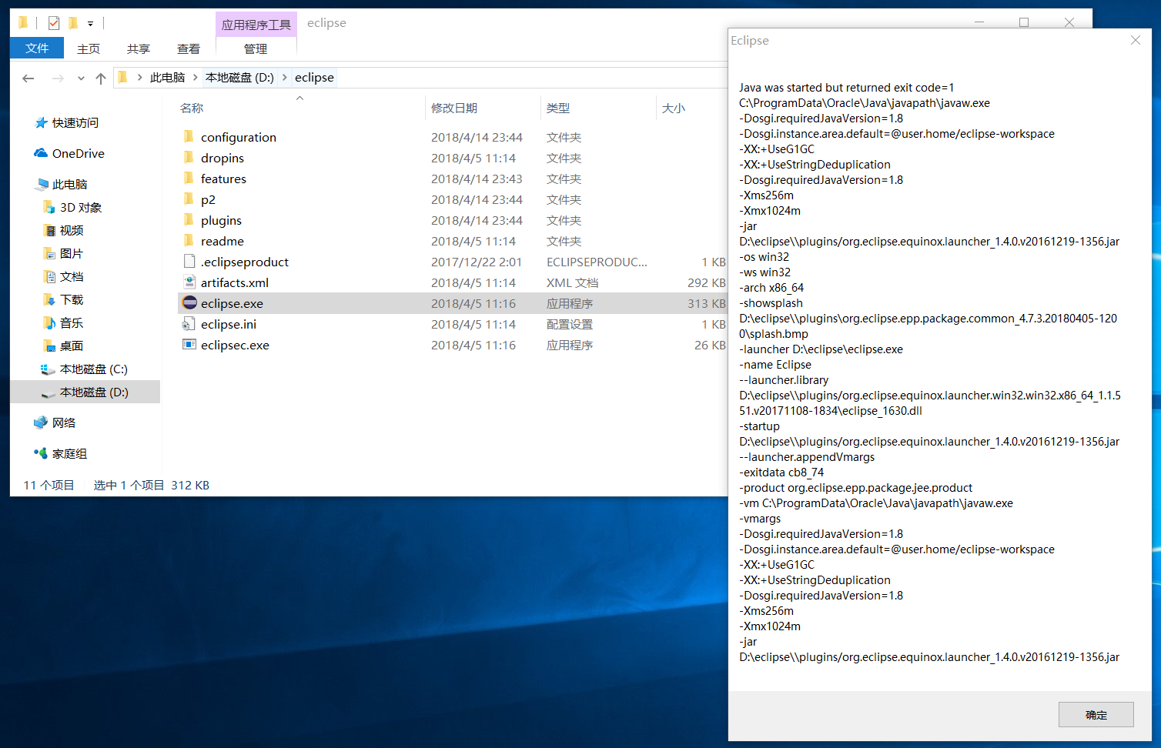Click the ECLIPSEPRODUC... type cell
The width and height of the screenshot is (1161, 748).
[x=597, y=262]
